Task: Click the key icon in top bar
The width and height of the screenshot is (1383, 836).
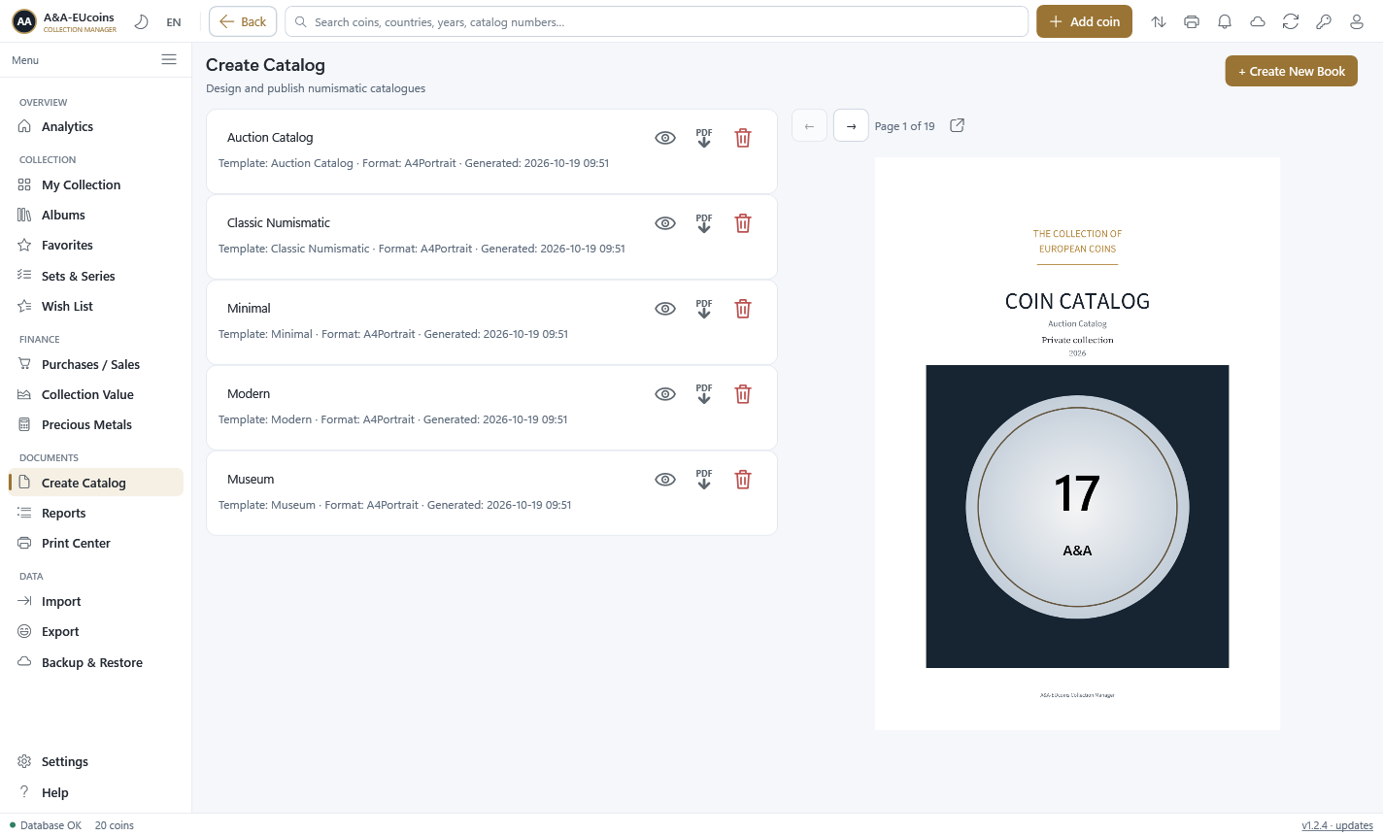Action: pos(1324,21)
